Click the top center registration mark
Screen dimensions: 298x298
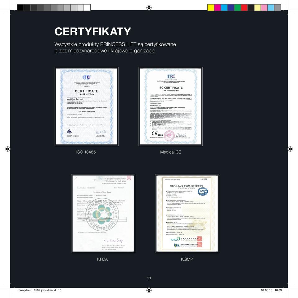click(149, 7)
